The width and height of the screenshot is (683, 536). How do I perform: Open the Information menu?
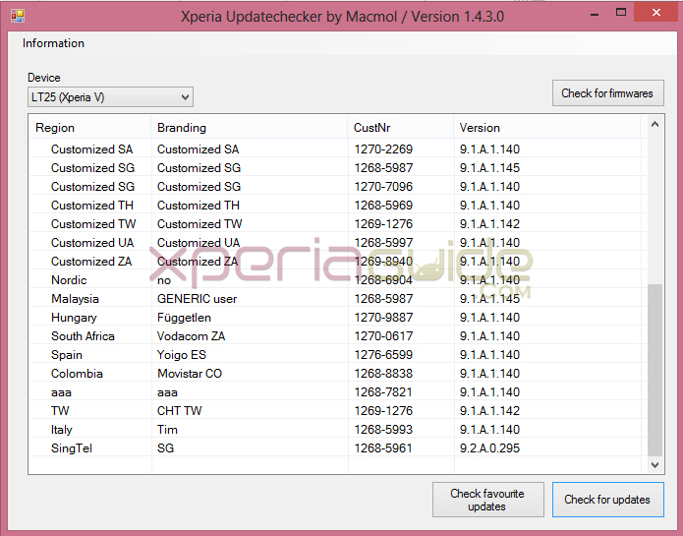[x=53, y=43]
